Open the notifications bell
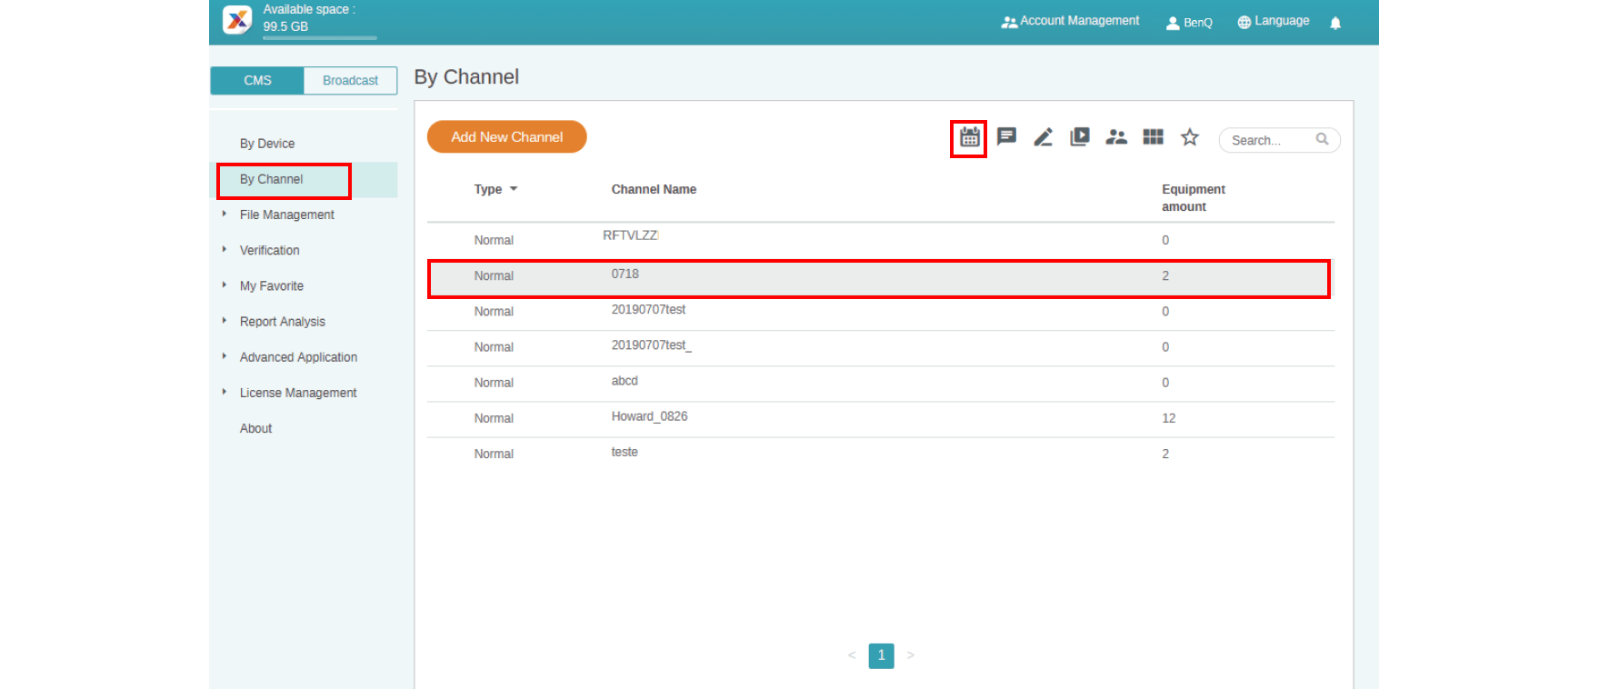Screen dimensions: 1609x689 click(x=1334, y=23)
